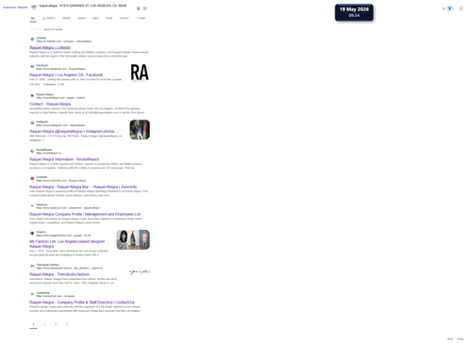Switch to the VIDEOS tab
Image resolution: width=472 pixels, height=343 pixels.
pos(82,18)
